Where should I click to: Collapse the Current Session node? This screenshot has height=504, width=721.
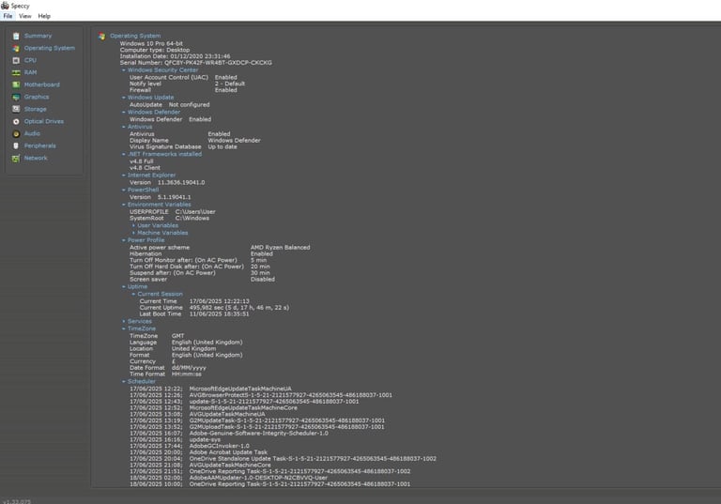point(133,295)
